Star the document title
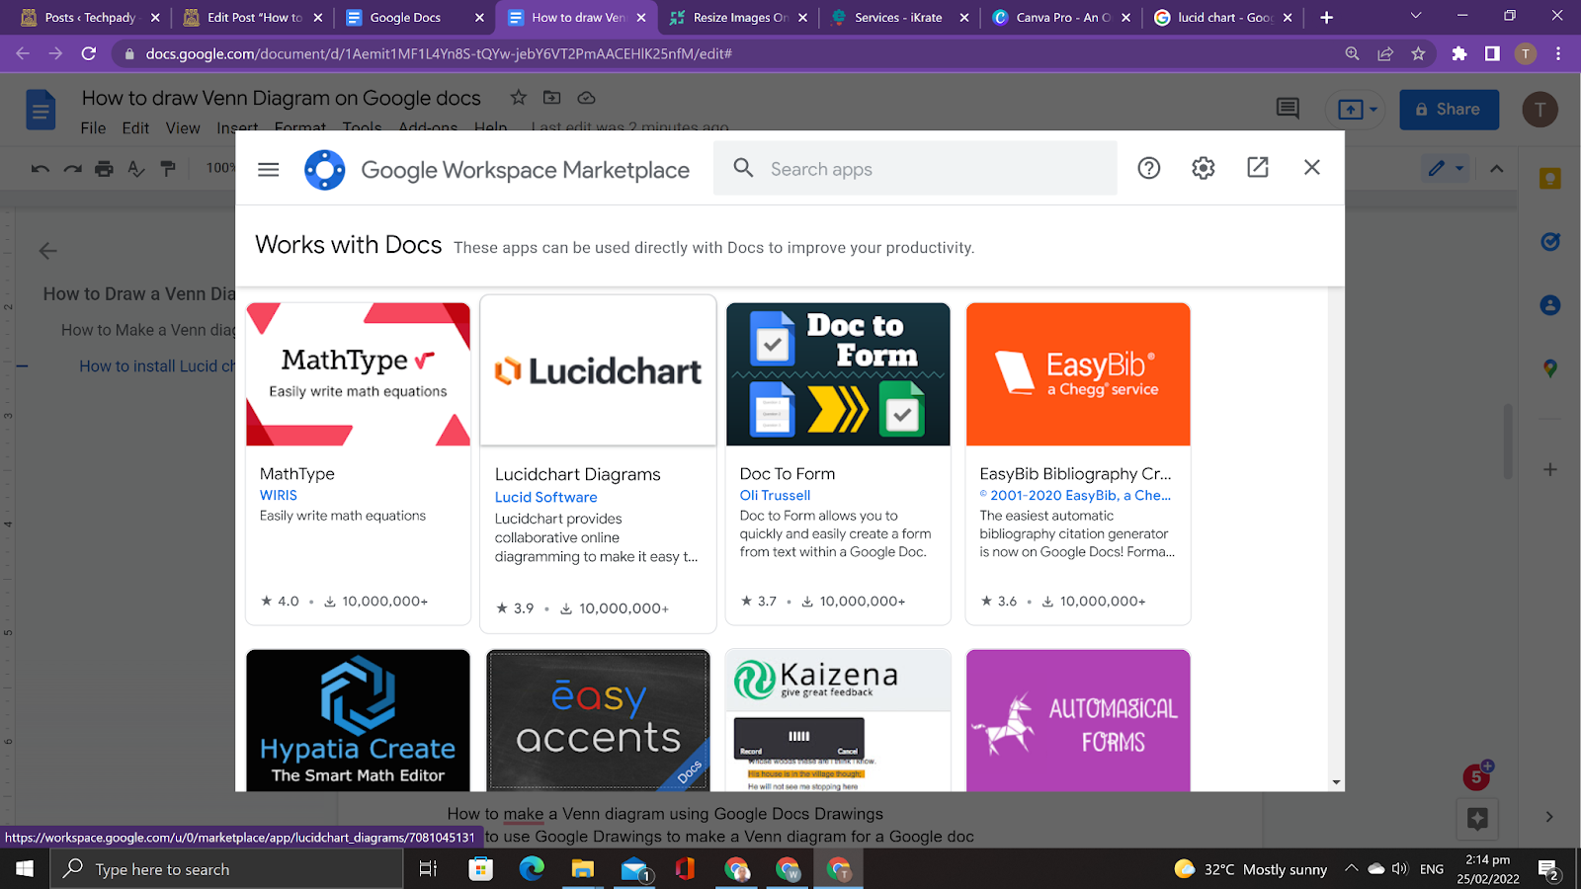Image resolution: width=1581 pixels, height=889 pixels. point(518,97)
